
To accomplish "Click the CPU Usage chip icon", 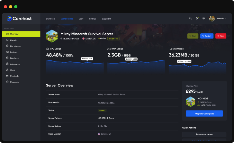I will point(48,49).
